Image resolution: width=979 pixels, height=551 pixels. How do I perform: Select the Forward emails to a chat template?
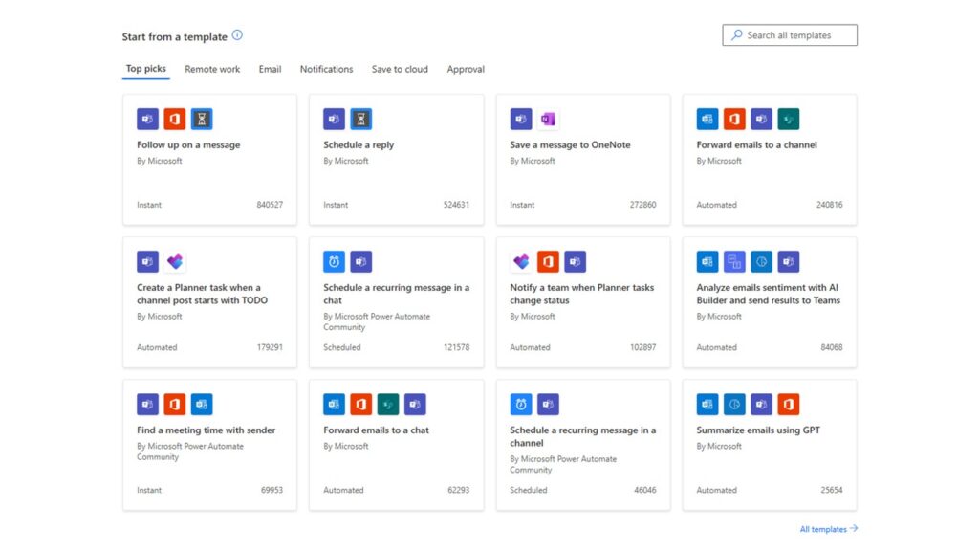point(397,446)
